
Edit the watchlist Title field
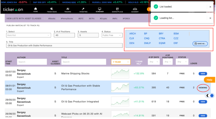pyautogui.click(x=64, y=45)
